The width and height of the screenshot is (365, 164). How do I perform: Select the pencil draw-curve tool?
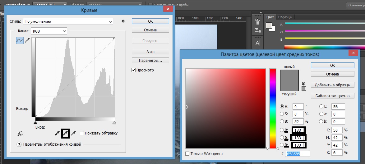pyautogui.click(x=27, y=40)
